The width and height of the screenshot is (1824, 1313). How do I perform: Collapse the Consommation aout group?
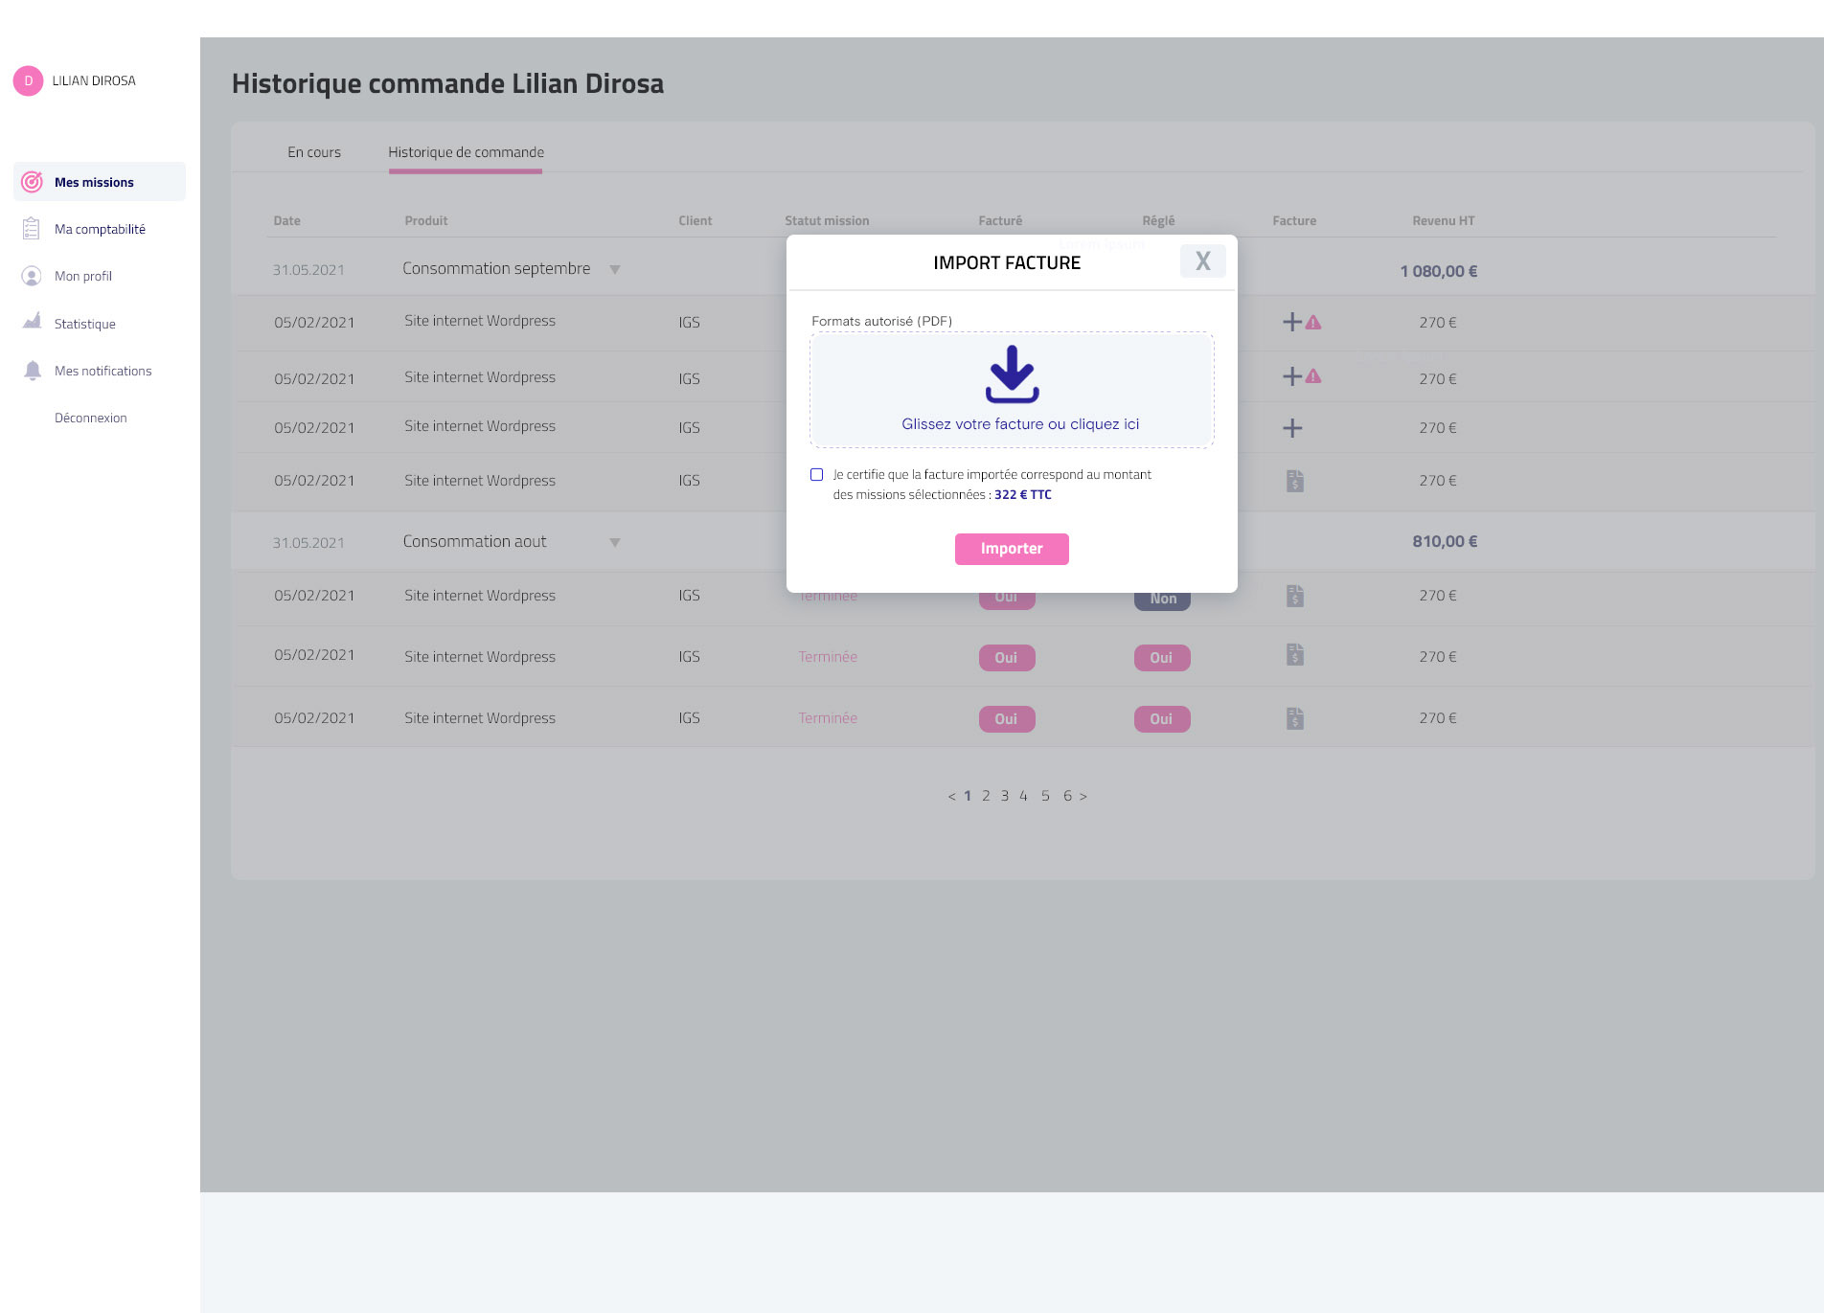click(x=615, y=543)
